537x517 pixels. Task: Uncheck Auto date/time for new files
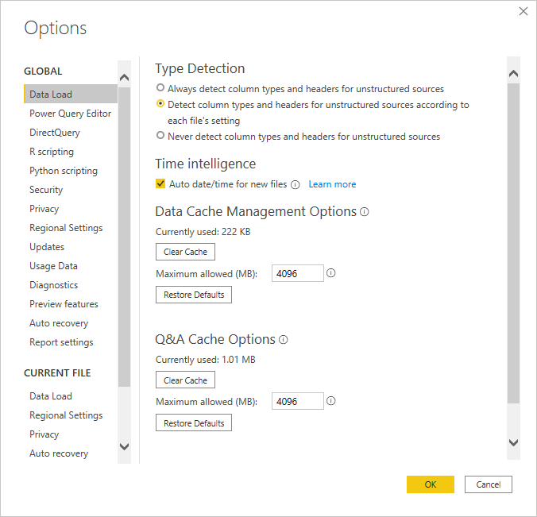(x=161, y=184)
